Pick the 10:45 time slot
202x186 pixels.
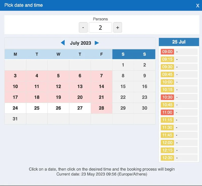click(x=167, y=105)
